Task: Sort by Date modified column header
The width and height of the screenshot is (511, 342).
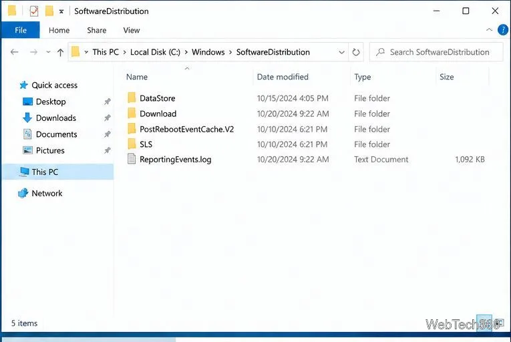Action: click(283, 77)
